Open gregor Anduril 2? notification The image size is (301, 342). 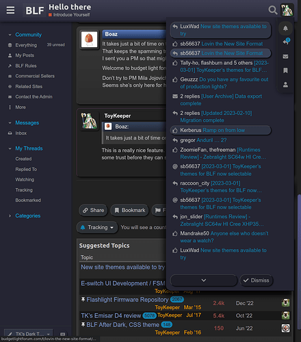(220, 140)
